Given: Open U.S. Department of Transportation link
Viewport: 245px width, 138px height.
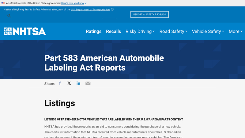Looking at the screenshot, I should pyautogui.click(x=90, y=10).
